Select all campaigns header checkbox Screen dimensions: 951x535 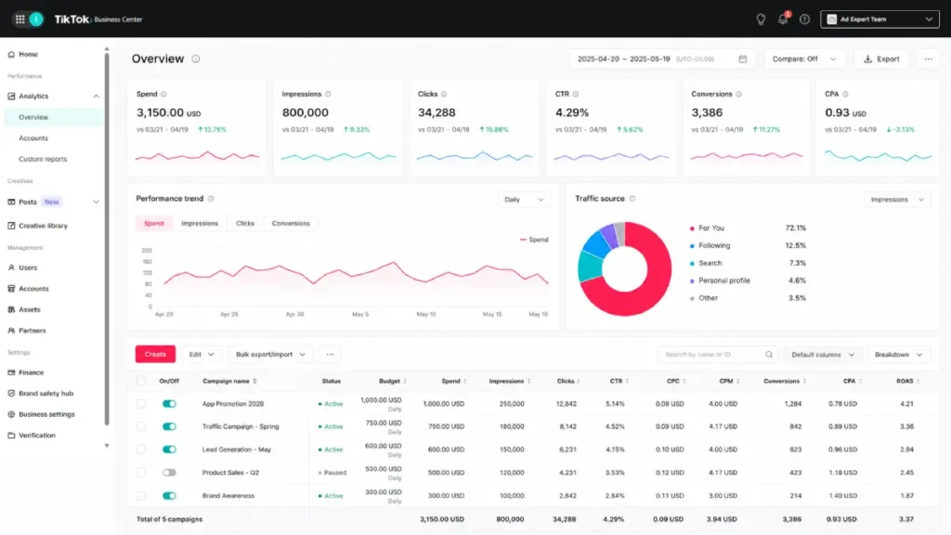141,381
